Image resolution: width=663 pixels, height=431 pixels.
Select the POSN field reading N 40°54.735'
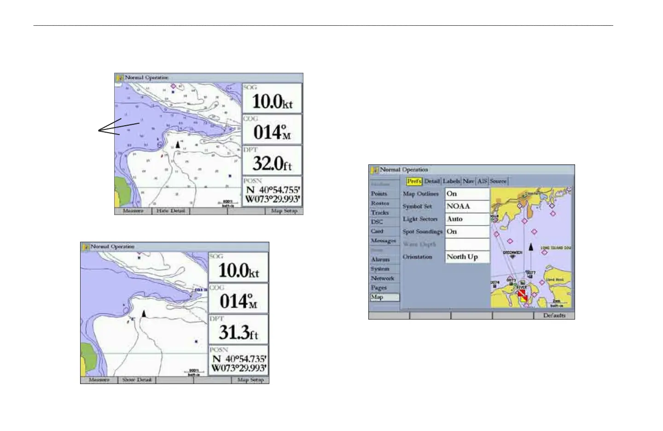[238, 361]
